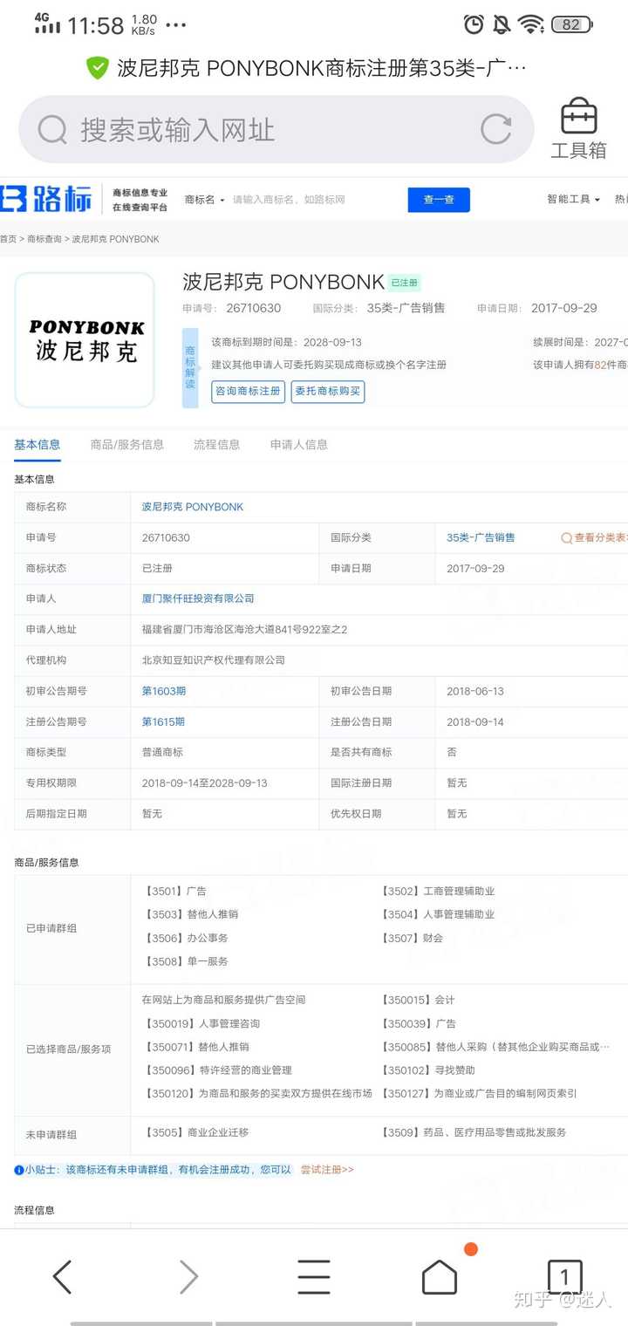Tap the browser forward arrow
628x1326 pixels.
point(188,1276)
